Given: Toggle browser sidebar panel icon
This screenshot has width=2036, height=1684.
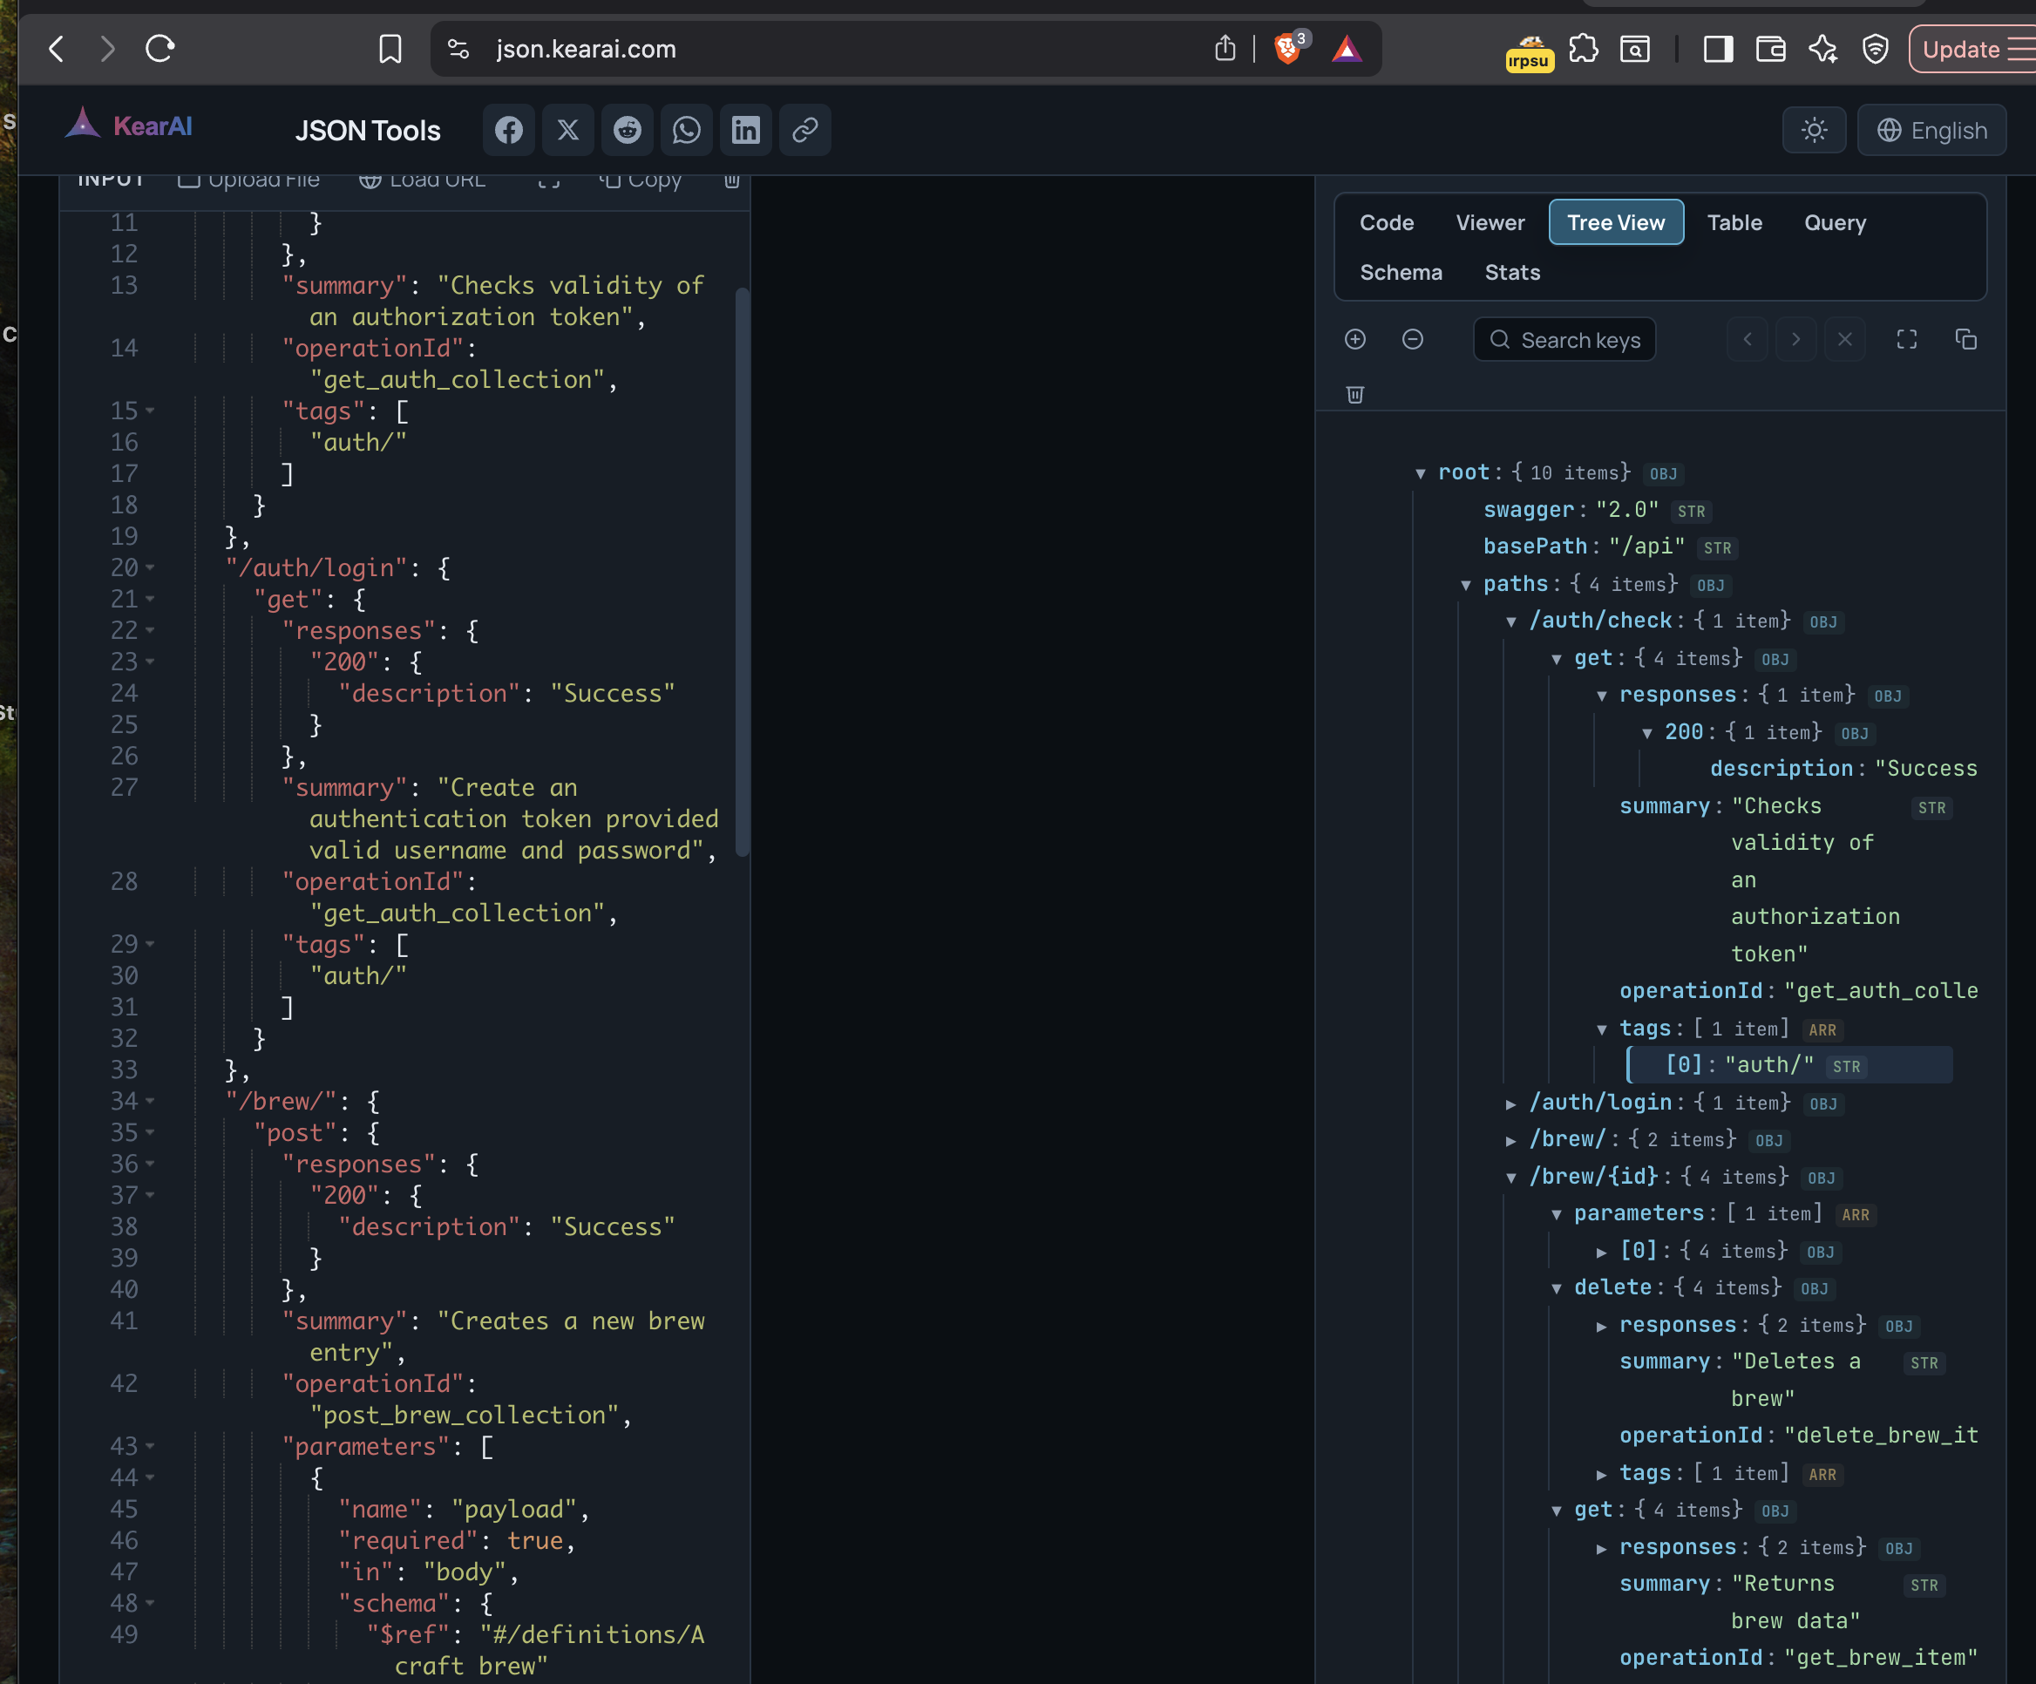Looking at the screenshot, I should [1718, 49].
